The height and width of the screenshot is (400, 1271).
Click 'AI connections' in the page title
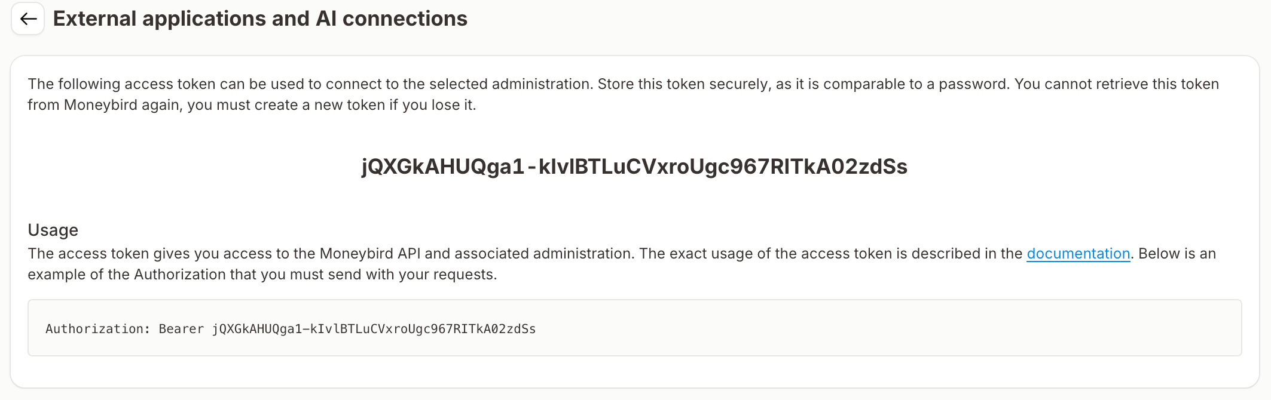[x=391, y=19]
